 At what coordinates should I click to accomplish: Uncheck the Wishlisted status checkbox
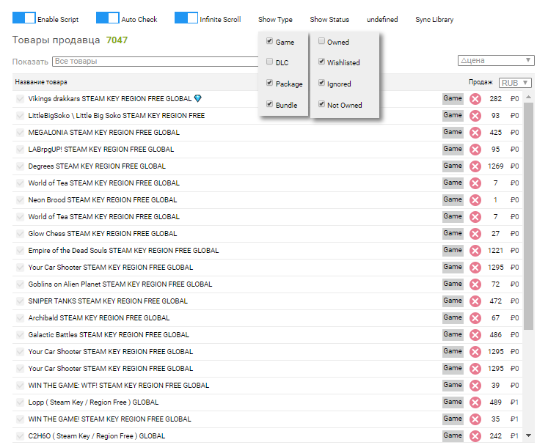[x=321, y=62]
